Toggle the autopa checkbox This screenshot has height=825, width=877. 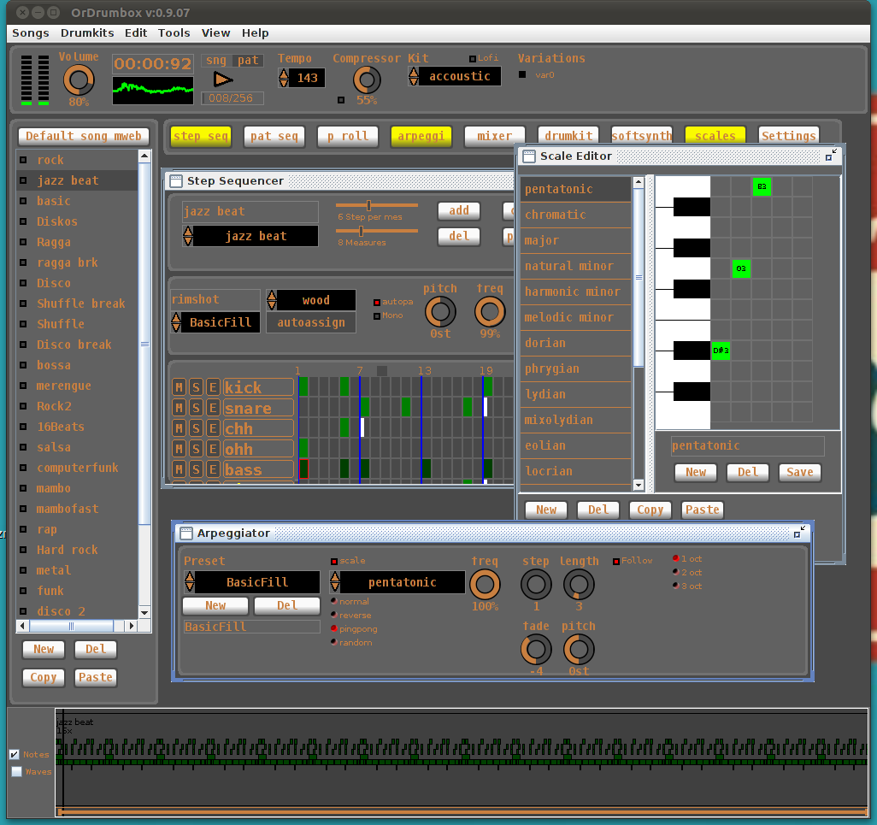click(377, 302)
